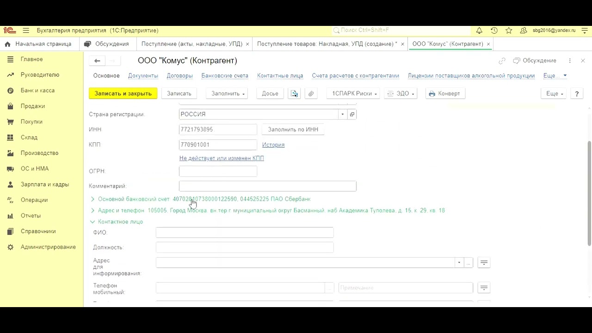Image resolution: width=592 pixels, height=333 pixels.
Task: Open Продажи section
Action: point(32,106)
